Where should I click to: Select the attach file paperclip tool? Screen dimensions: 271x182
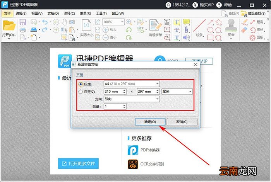(186, 30)
